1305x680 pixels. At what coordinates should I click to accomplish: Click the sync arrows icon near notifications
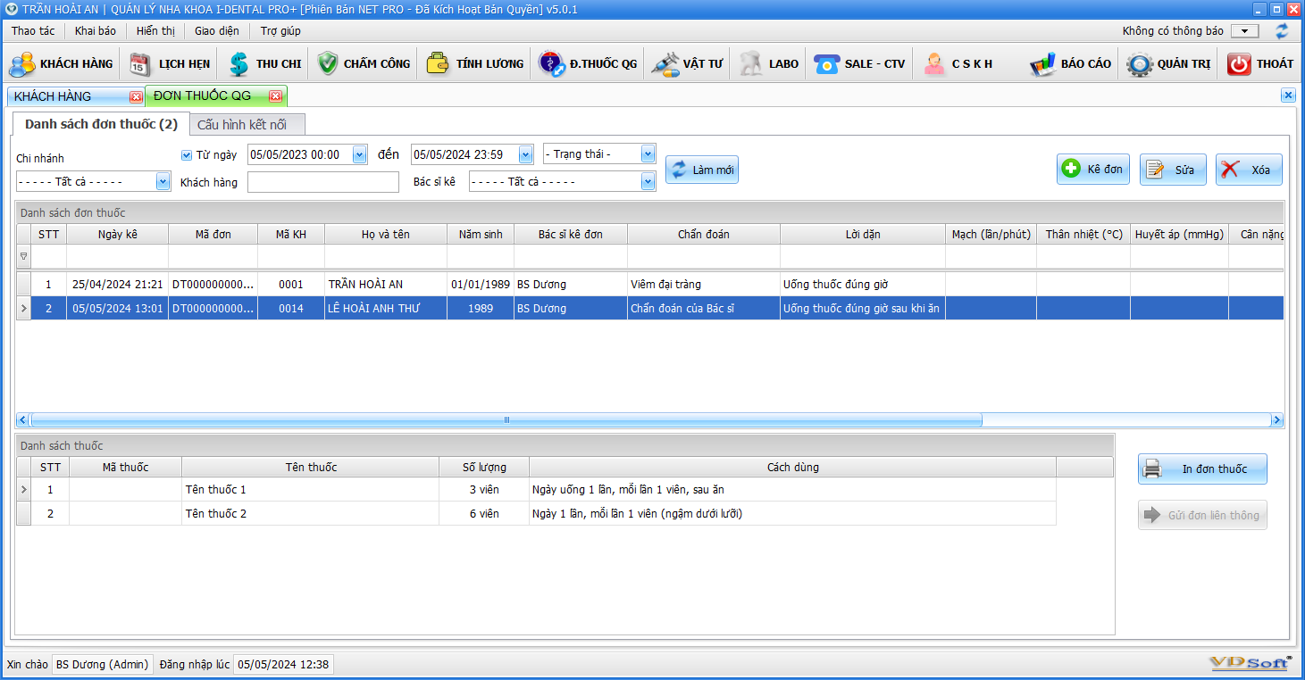click(1282, 30)
